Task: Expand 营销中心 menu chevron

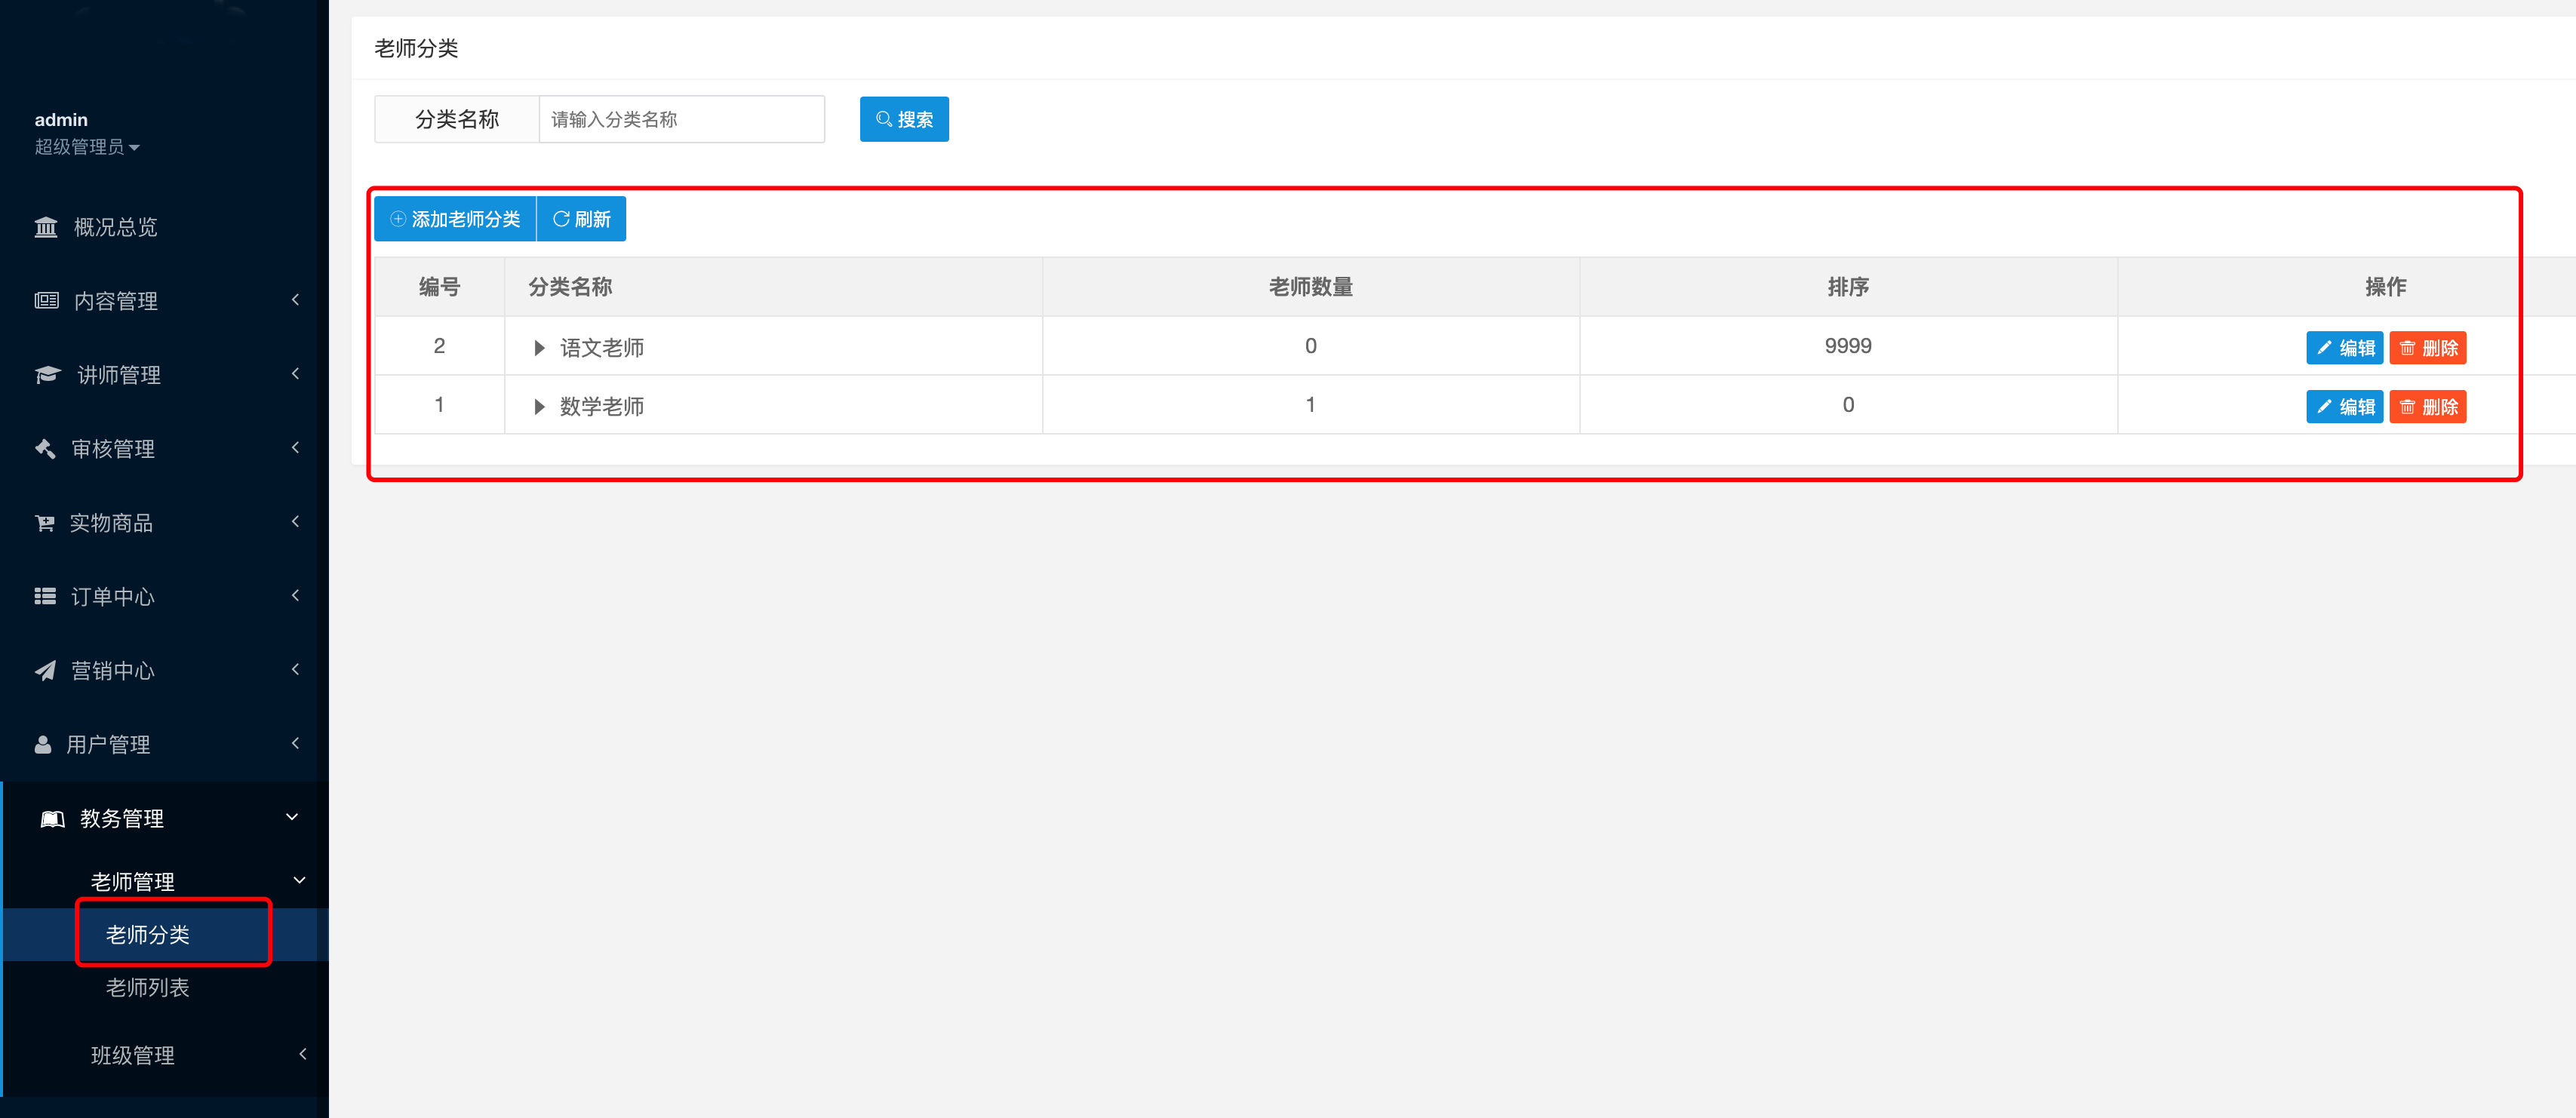Action: [x=295, y=669]
